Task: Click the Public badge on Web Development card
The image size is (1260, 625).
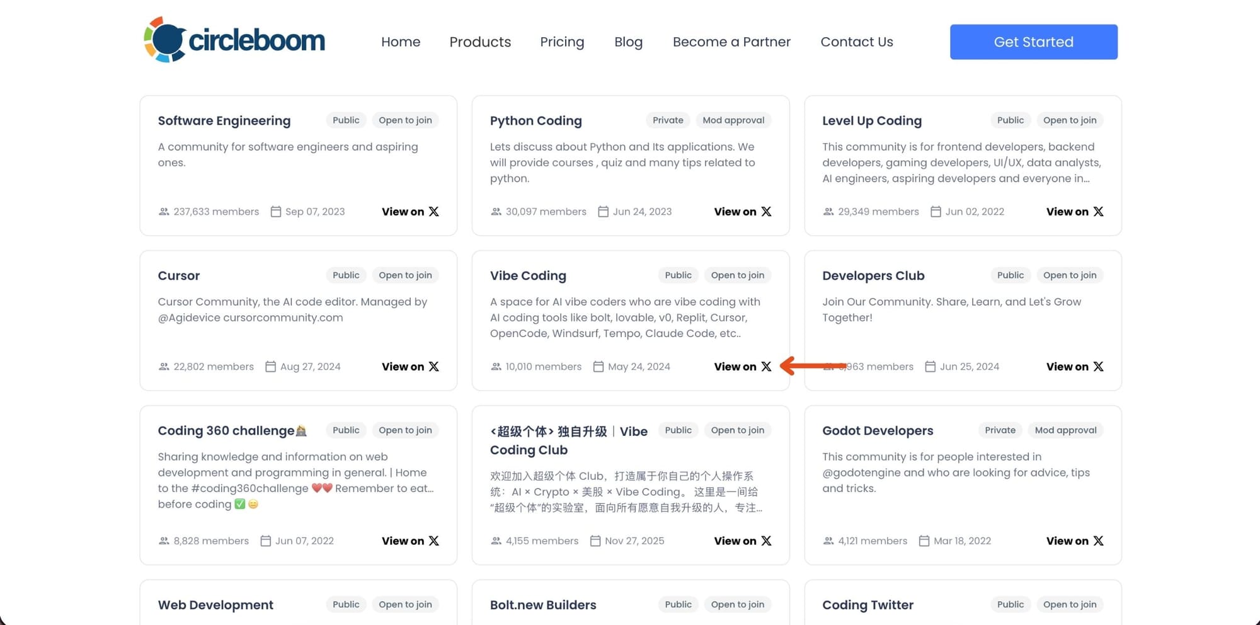Action: (346, 604)
